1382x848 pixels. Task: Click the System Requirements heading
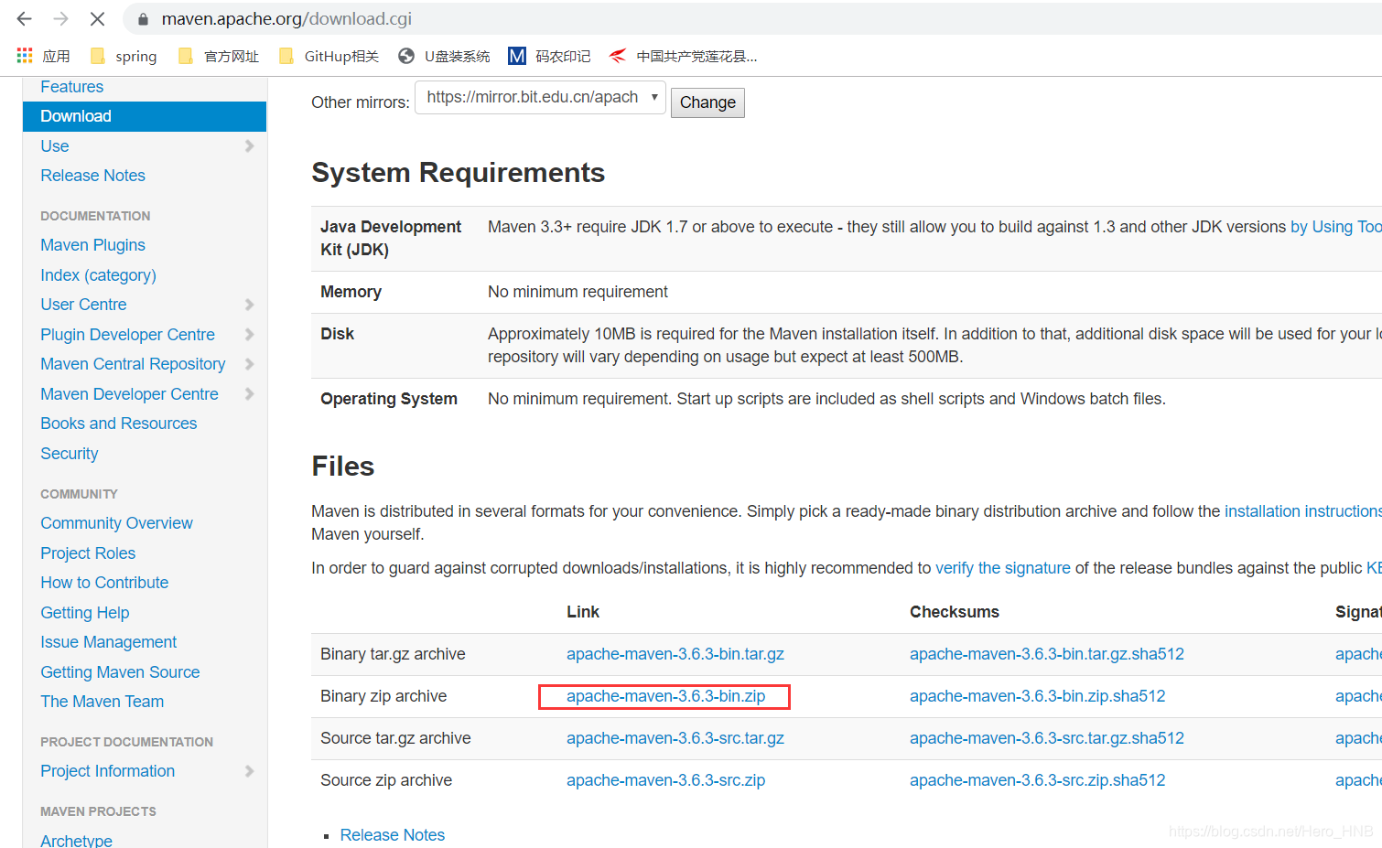pyautogui.click(x=458, y=173)
